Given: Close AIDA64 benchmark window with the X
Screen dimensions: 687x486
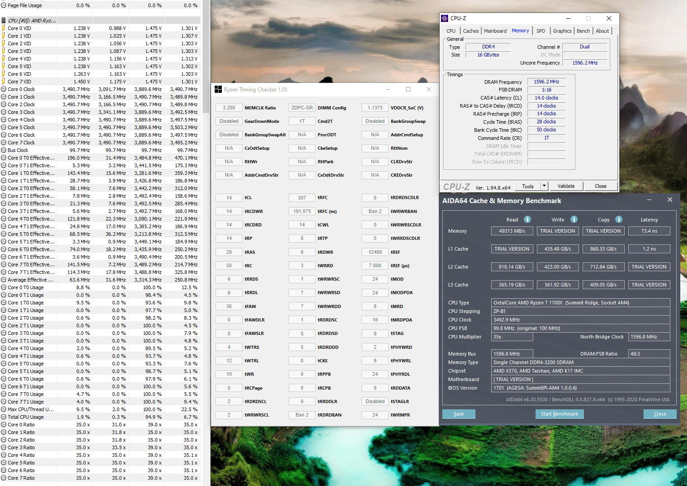Looking at the screenshot, I should (670, 200).
